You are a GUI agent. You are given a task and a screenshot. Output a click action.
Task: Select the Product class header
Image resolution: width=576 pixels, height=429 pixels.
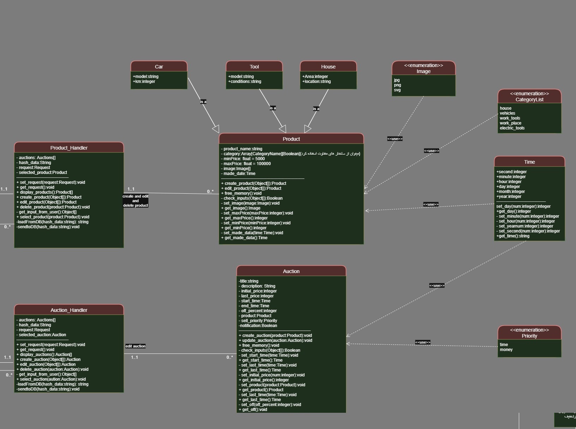(291, 139)
